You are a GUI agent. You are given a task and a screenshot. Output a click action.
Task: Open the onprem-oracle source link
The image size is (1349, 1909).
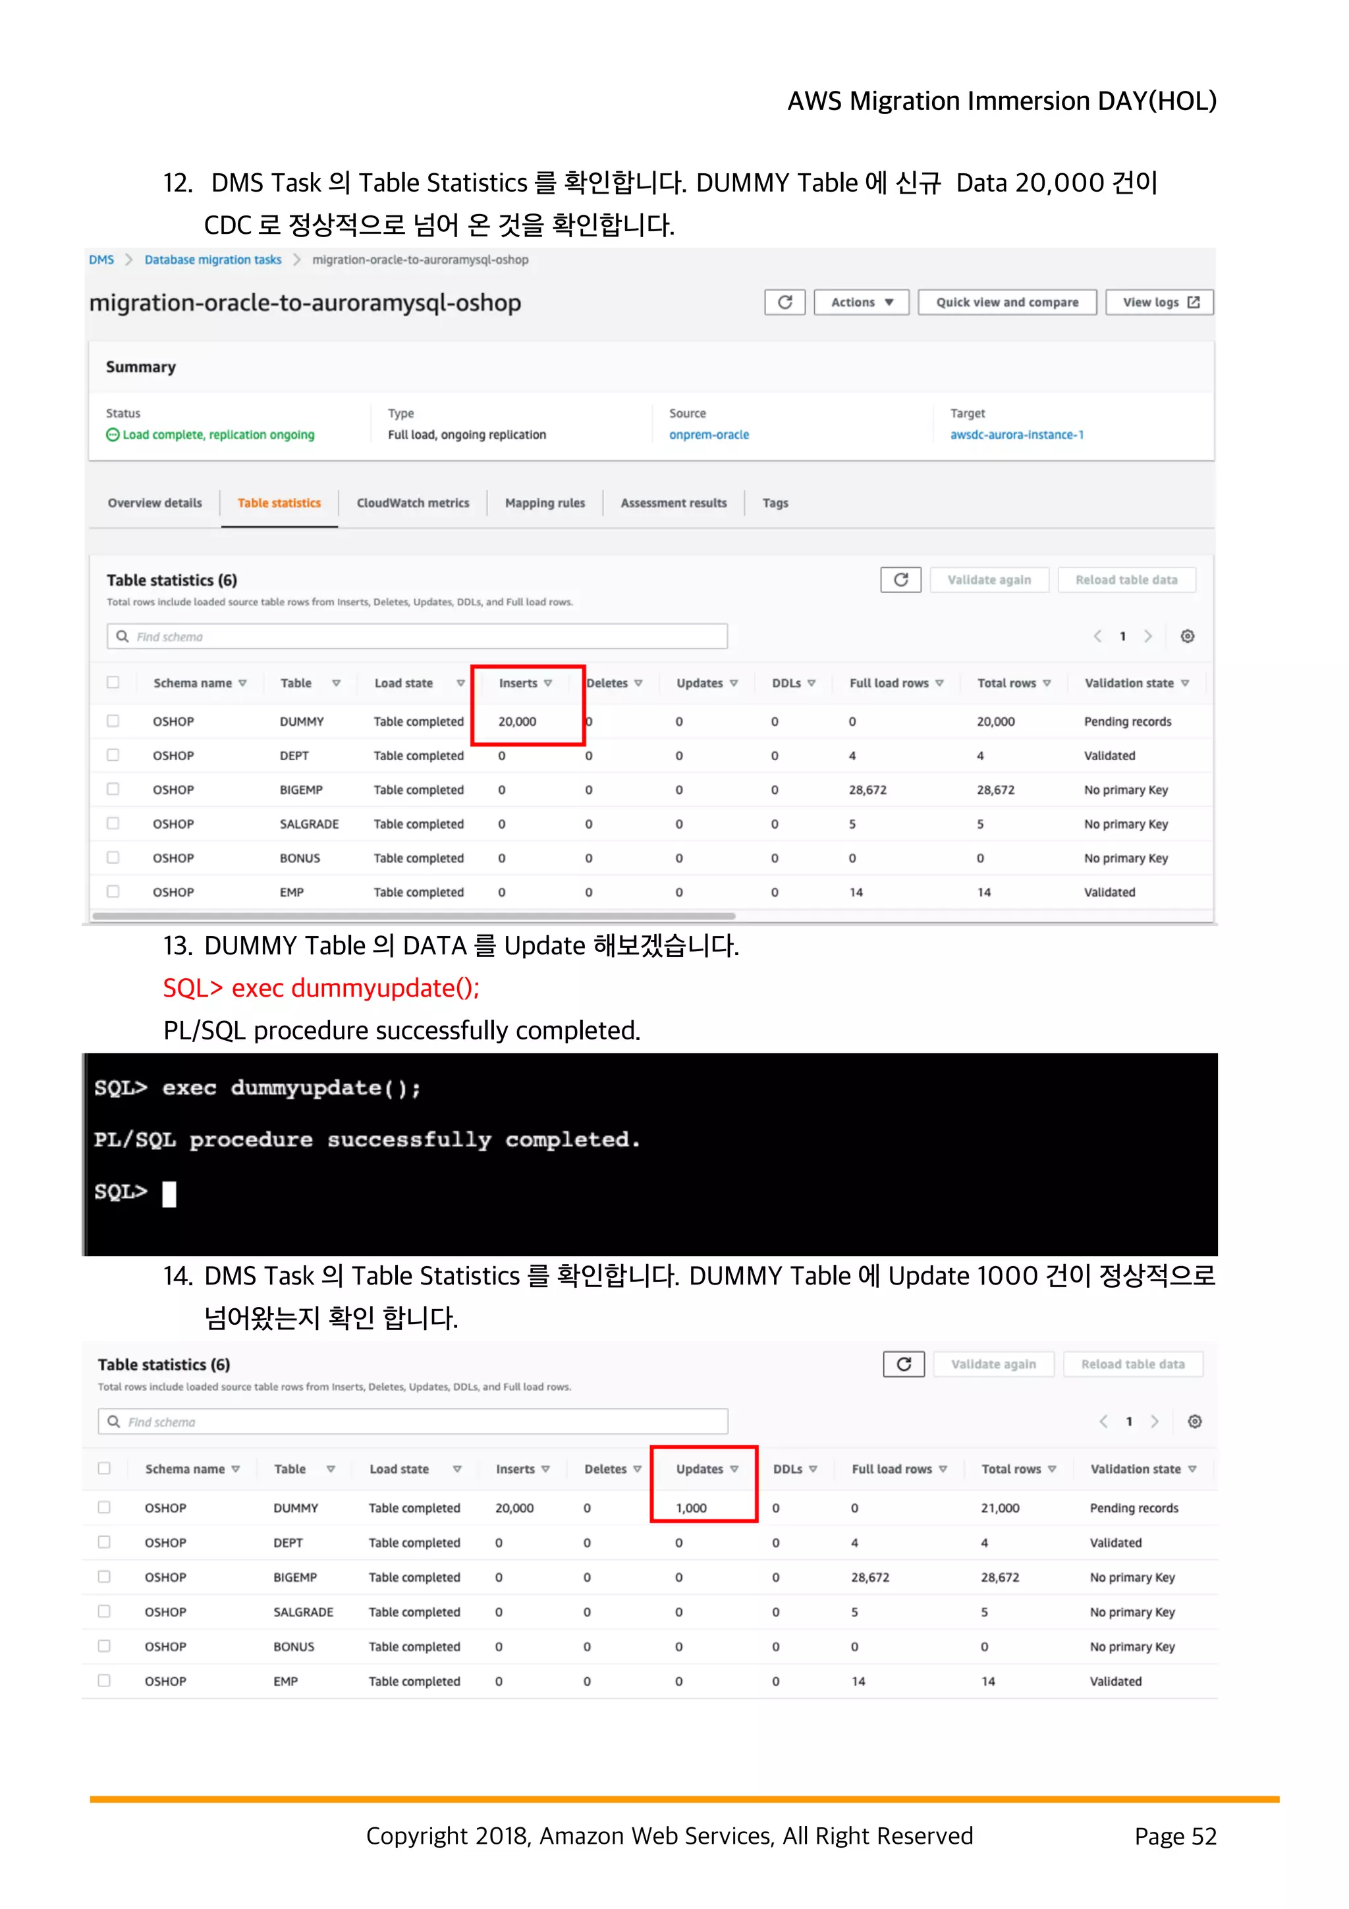click(709, 435)
